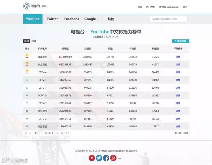Screen dimensions: 212x165
Task: Open the 榜单 menu link
Action: (140, 7)
